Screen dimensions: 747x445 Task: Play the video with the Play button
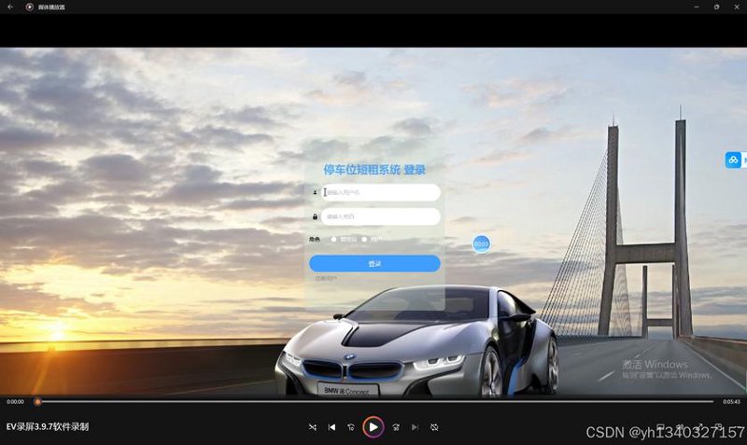pos(373,427)
